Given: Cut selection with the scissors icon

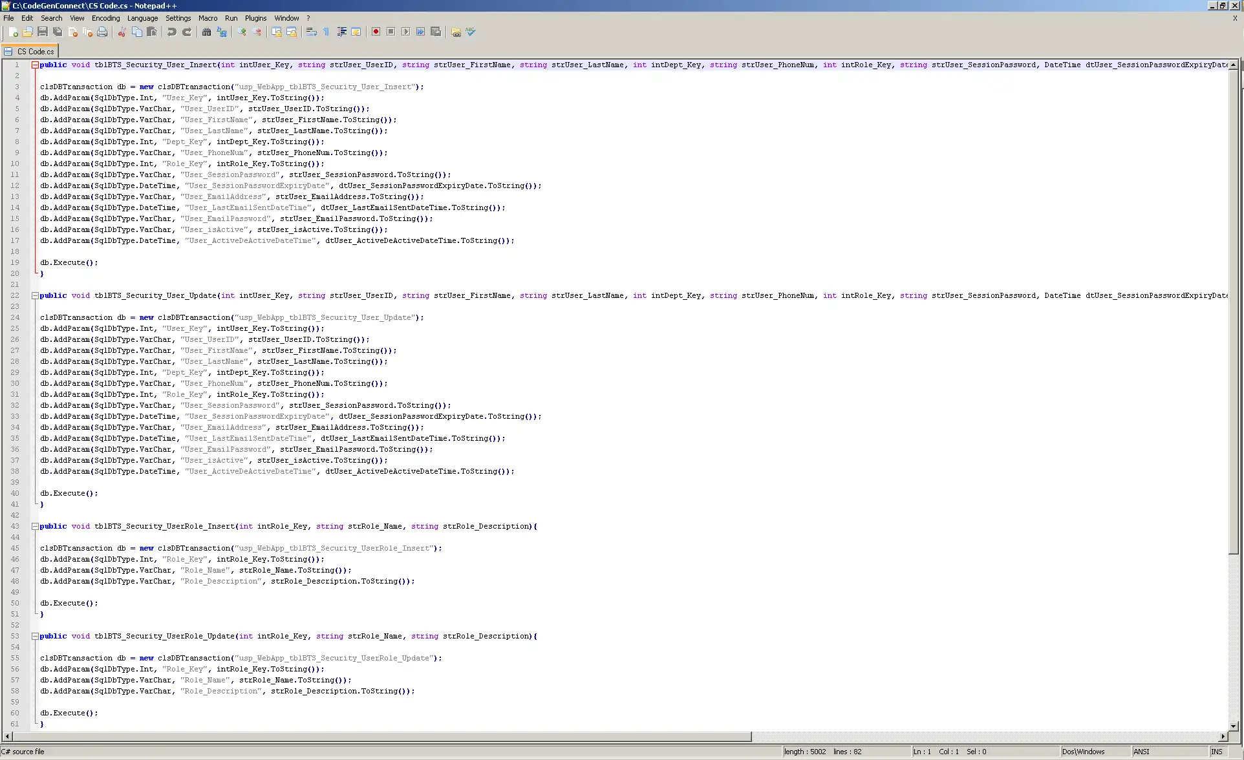Looking at the screenshot, I should [122, 32].
